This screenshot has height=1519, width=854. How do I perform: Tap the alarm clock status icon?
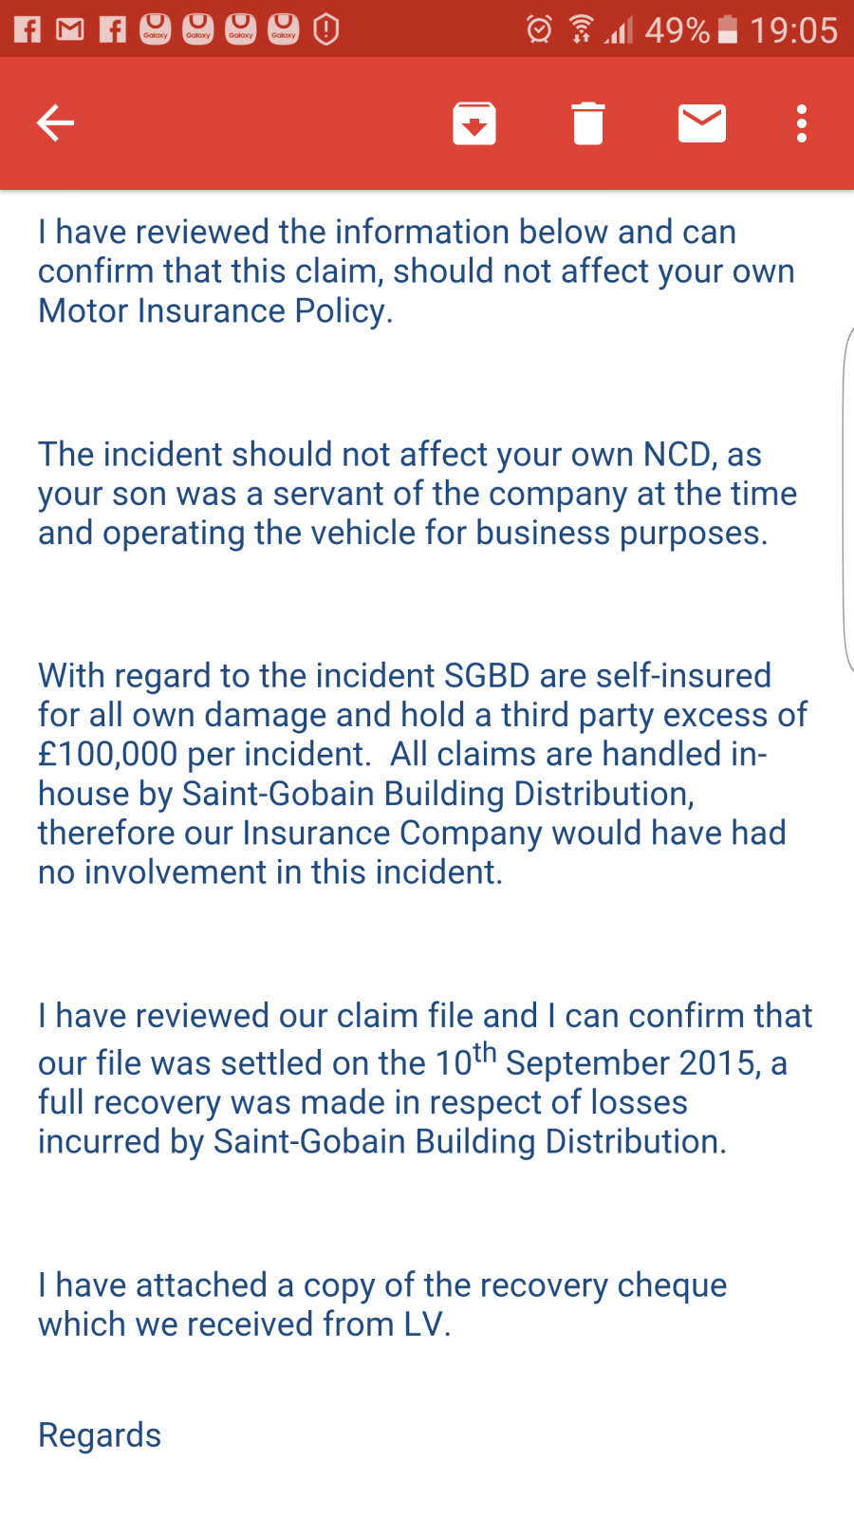pyautogui.click(x=539, y=29)
